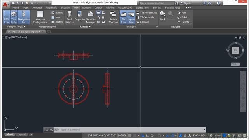This screenshot has width=249, height=140.
Task: Toggle the Navigation Bar display
Action: pos(24,17)
